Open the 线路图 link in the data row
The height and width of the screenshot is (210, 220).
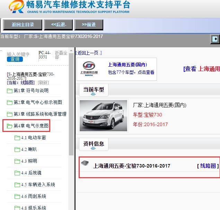pyautogui.click(x=208, y=166)
